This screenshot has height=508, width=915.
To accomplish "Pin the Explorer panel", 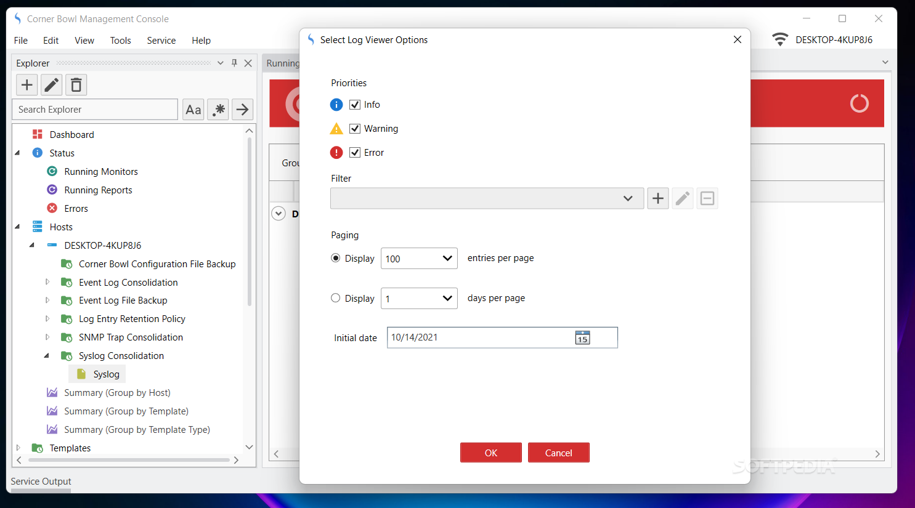I will point(234,63).
